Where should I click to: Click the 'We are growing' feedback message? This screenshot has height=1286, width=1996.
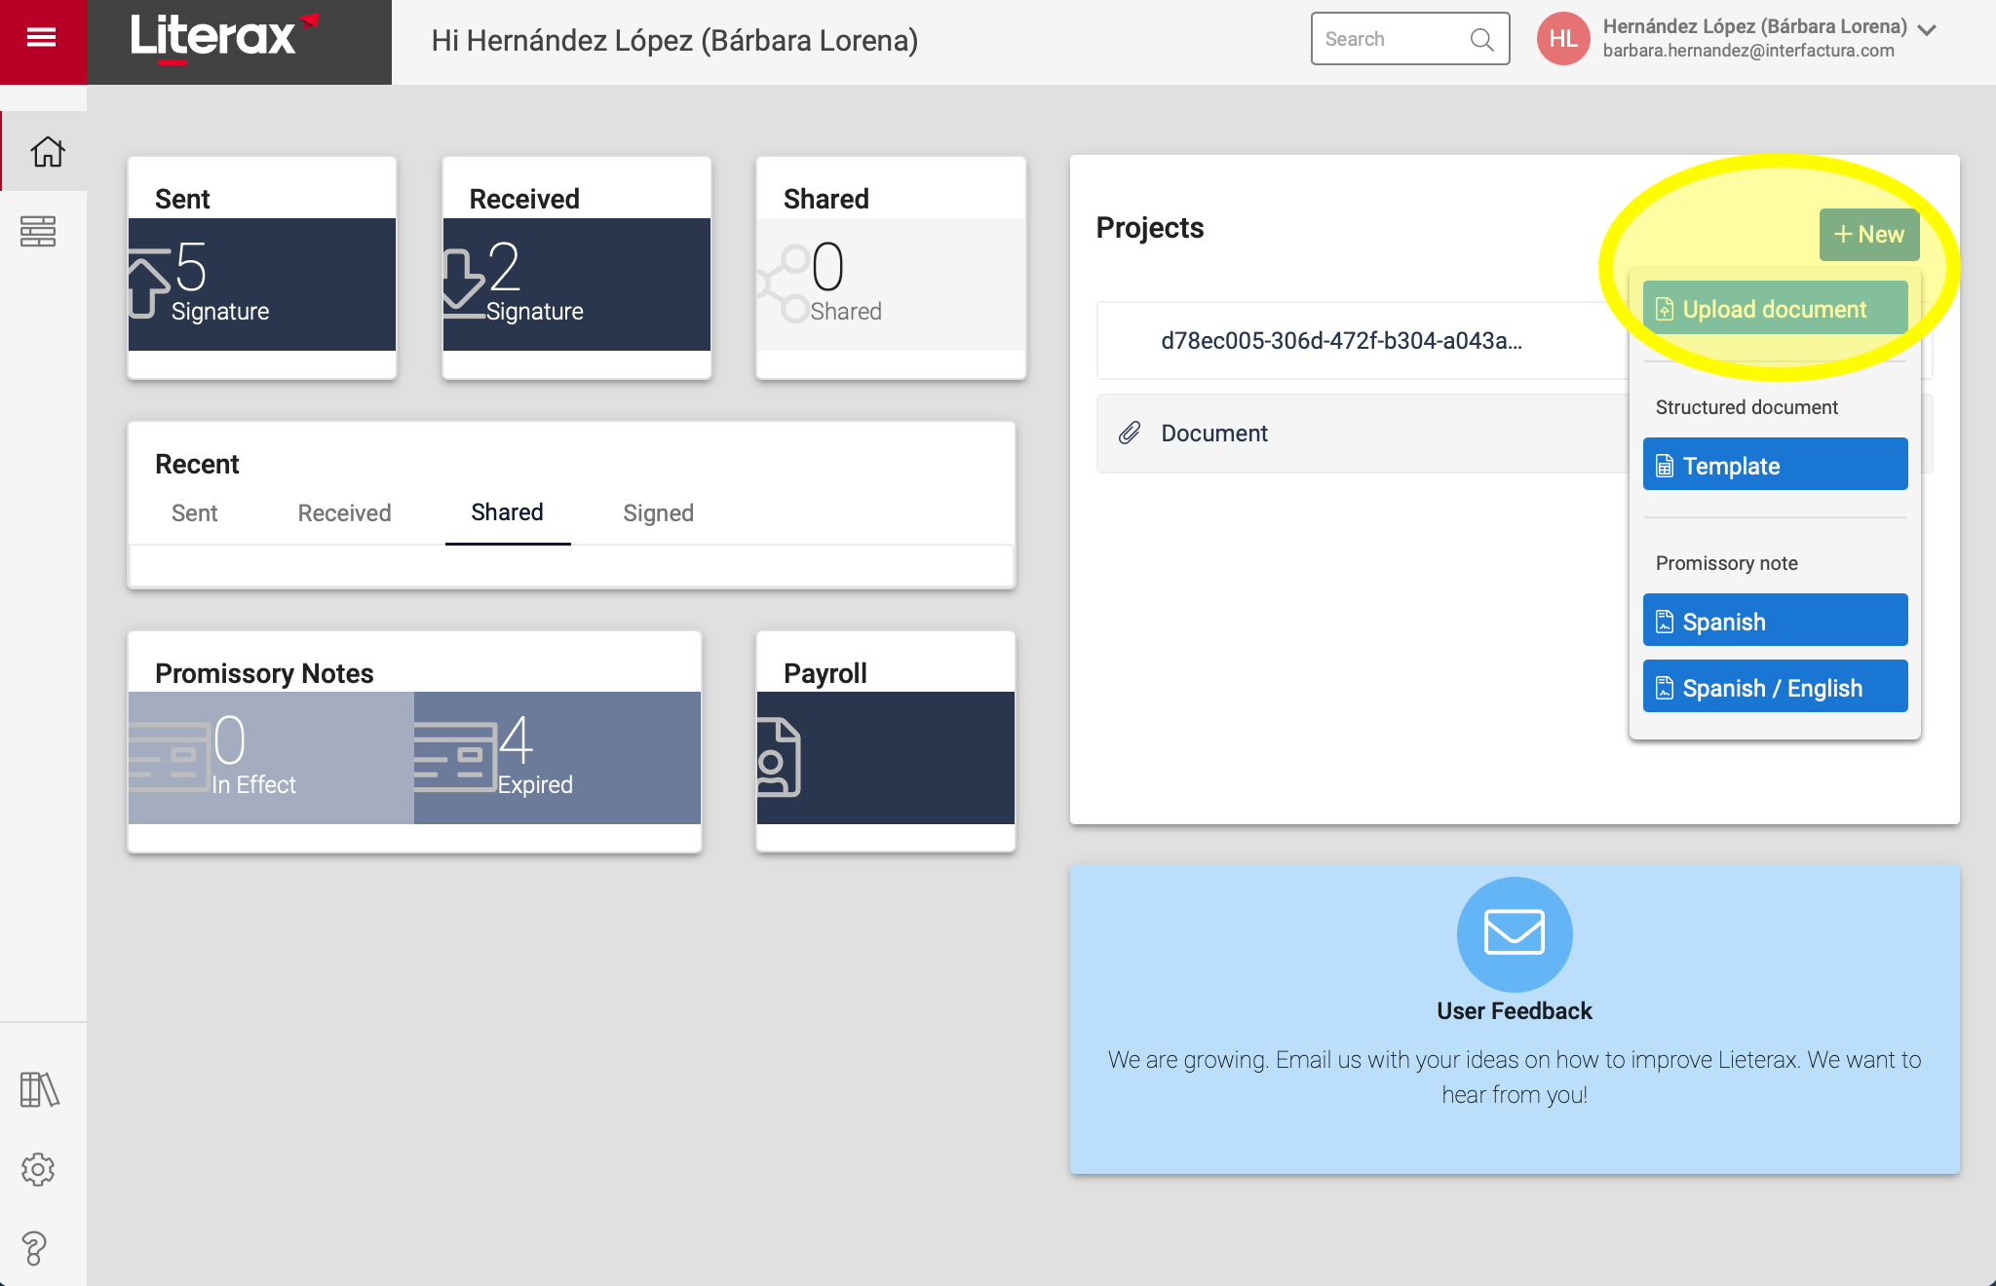tap(1515, 1077)
